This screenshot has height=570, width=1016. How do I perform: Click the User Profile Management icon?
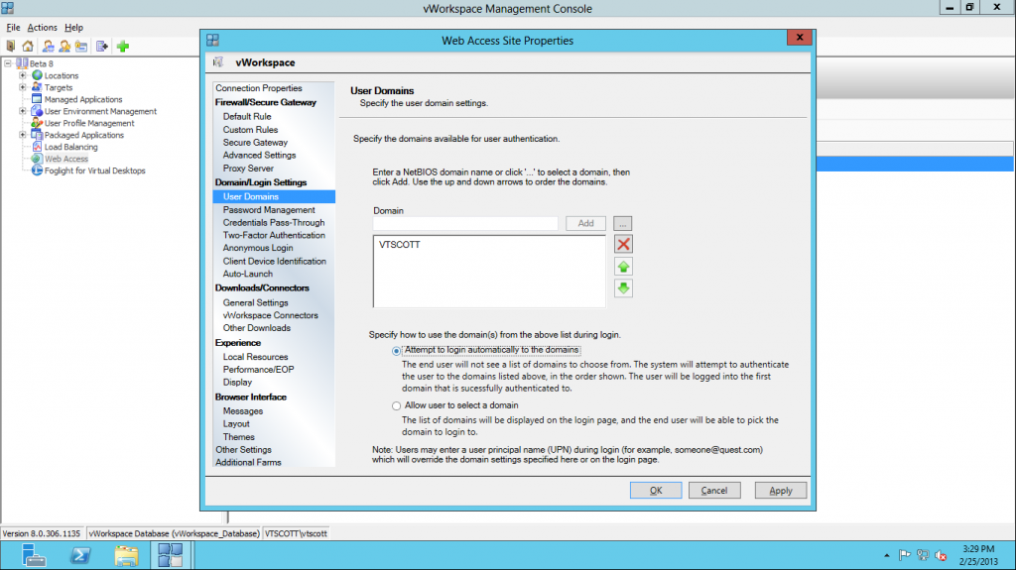(x=37, y=122)
